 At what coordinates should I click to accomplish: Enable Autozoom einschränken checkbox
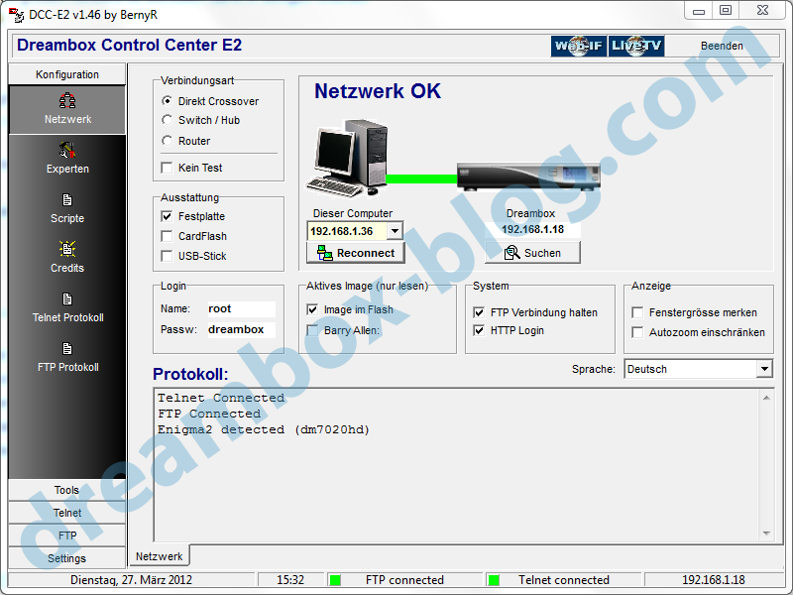pos(637,332)
